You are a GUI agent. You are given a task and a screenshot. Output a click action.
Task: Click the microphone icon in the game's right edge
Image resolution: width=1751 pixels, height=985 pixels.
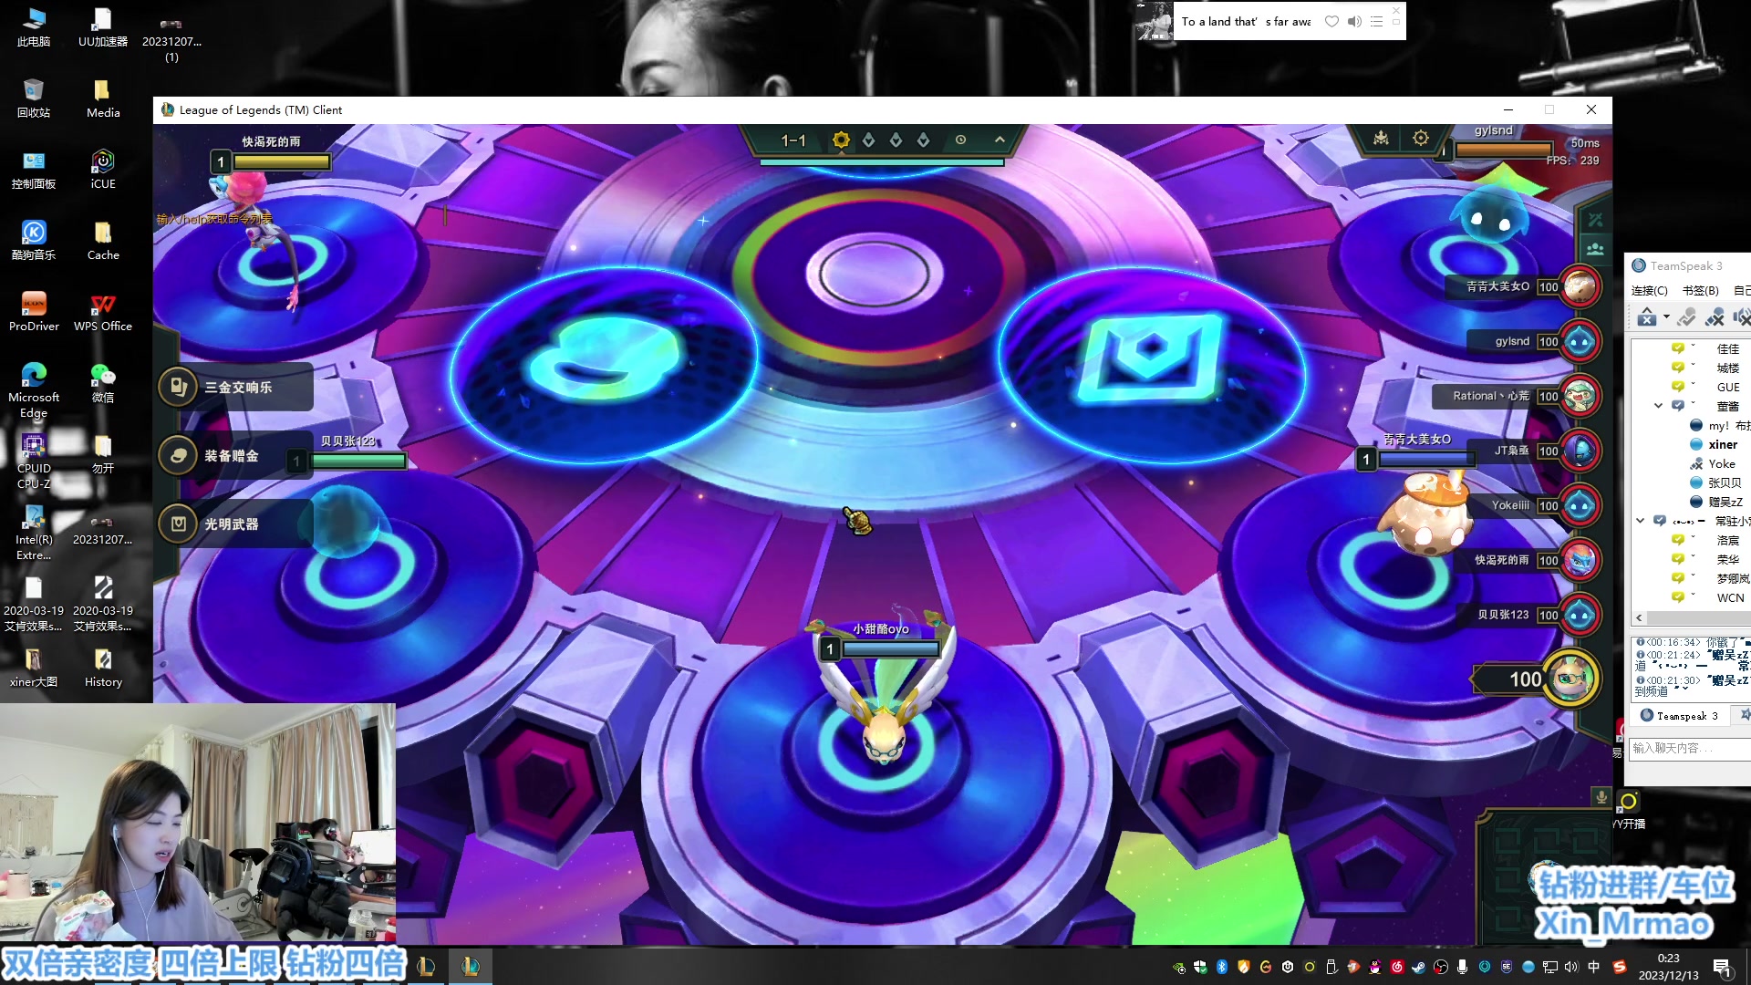click(x=1601, y=797)
